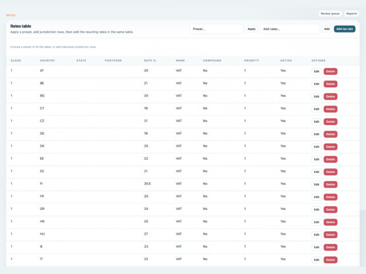Screen dimensions: 366x274
Task: Click the COMPOUND column header
Action: click(x=212, y=61)
